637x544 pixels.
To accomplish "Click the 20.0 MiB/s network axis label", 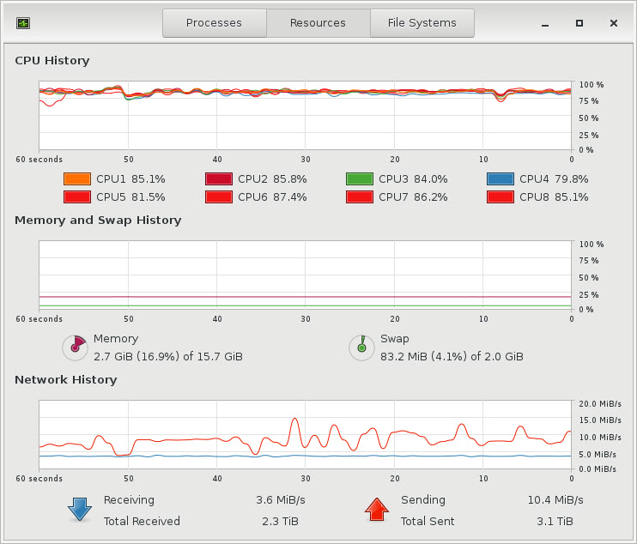I will click(x=600, y=404).
